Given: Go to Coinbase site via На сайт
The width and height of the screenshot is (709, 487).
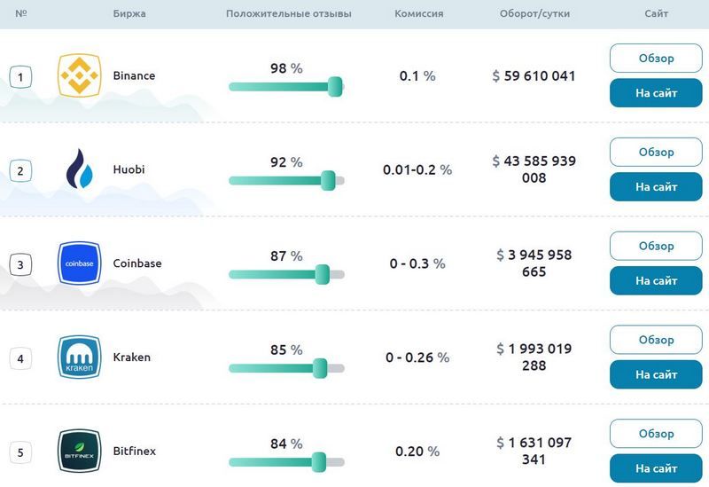Looking at the screenshot, I should tap(656, 281).
